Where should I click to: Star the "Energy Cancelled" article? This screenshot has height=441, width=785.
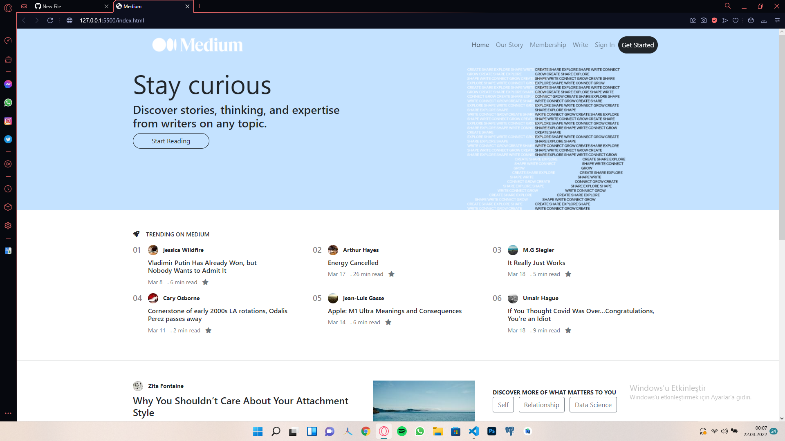tap(392, 274)
